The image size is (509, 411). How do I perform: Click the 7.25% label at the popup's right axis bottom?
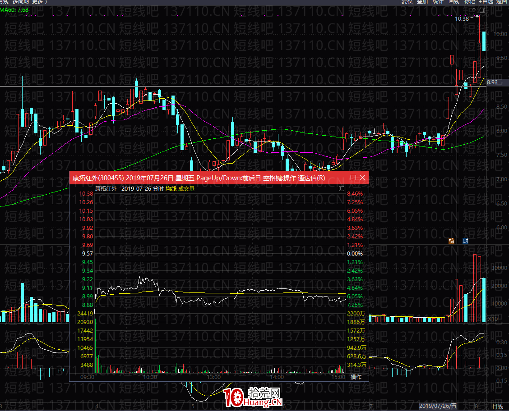(355, 305)
